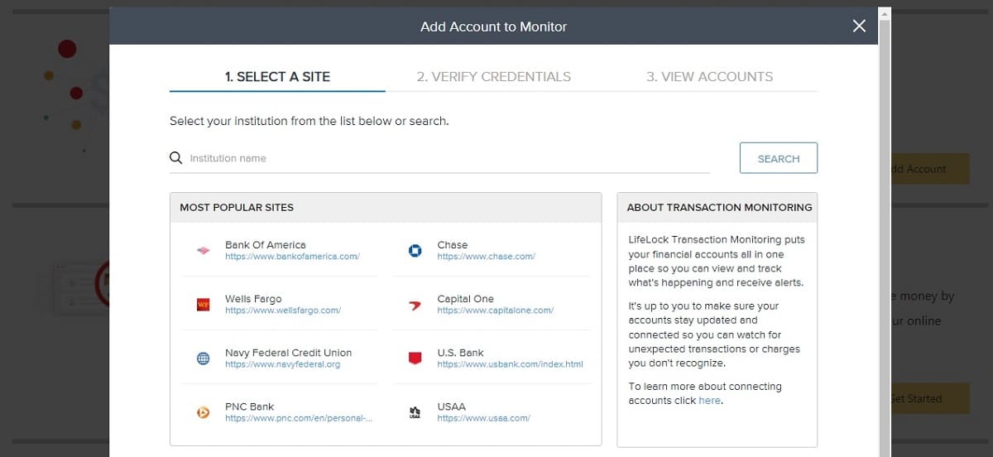Select PNC Bank institution name
The image size is (993, 457).
249,406
